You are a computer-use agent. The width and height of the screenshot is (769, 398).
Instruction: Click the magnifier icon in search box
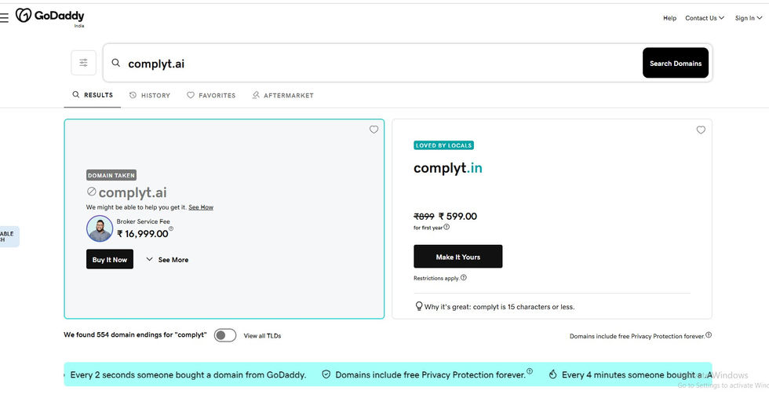(x=116, y=63)
